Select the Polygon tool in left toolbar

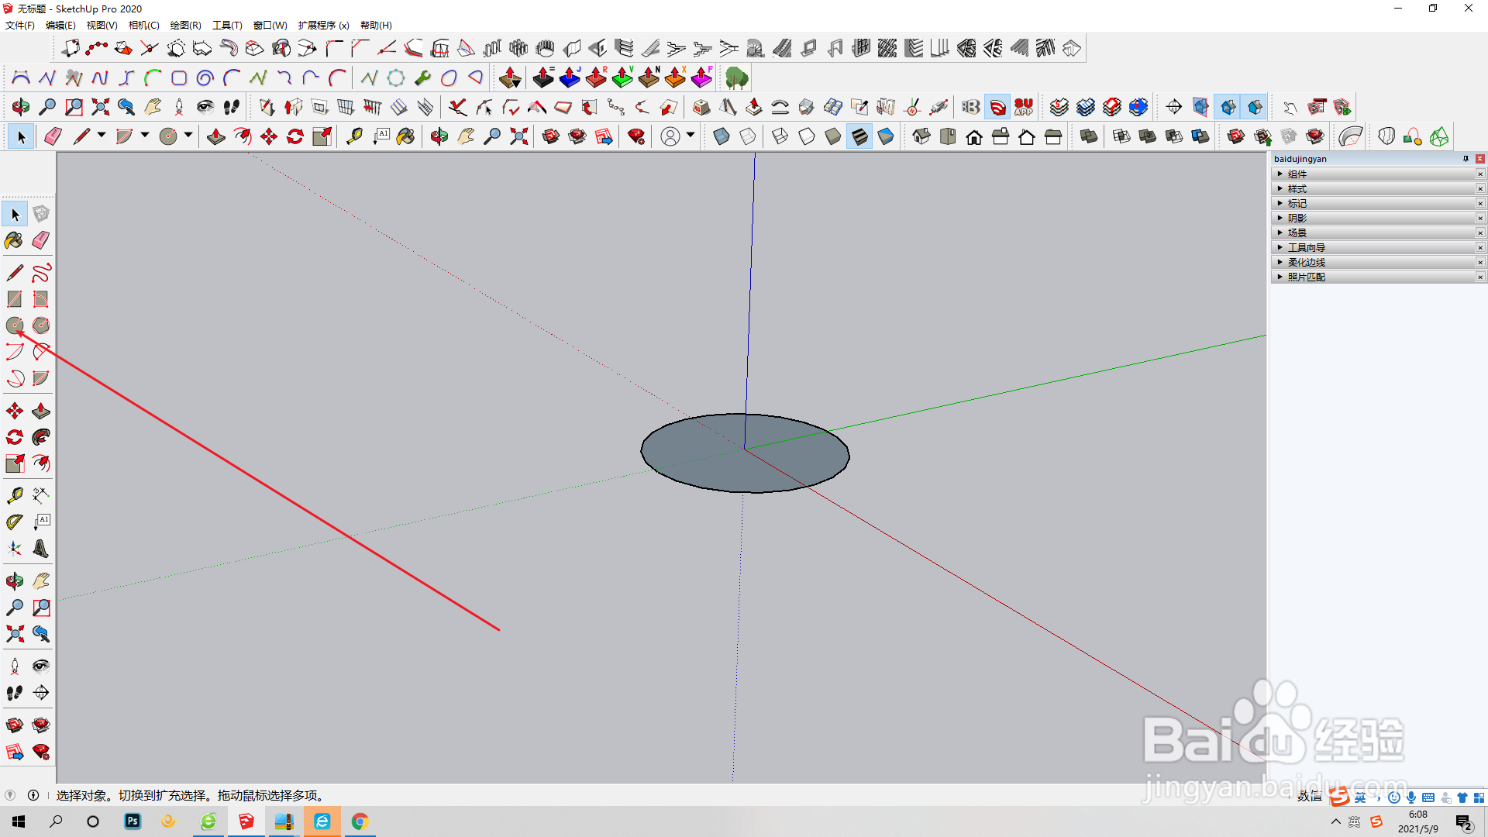(x=41, y=325)
